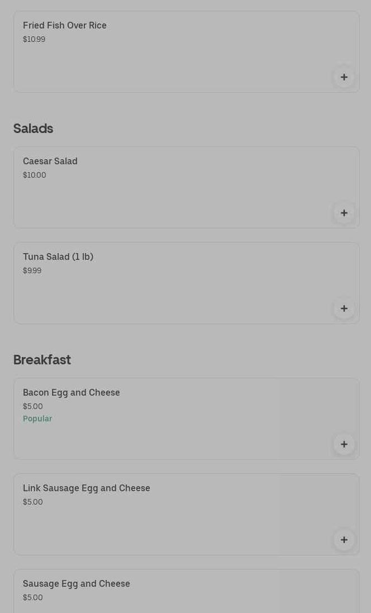Click the $10.00 Caesar Salad price
The image size is (371, 613).
35,175
